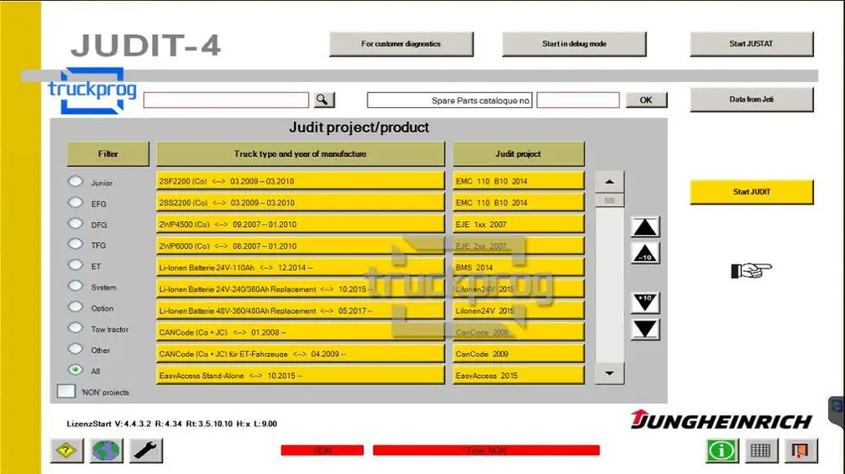Select Li-Ionen Batterie 48V-360/480Ah Replacement row
The image size is (845, 474).
pos(301,311)
